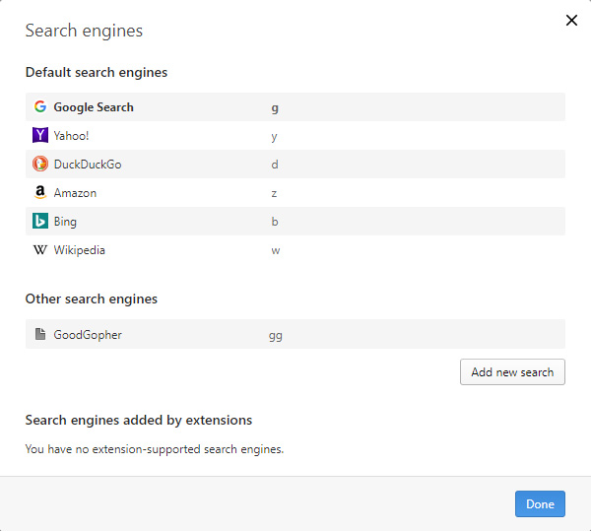
Task: Select the GoodGopher search engine name
Action: (x=88, y=335)
